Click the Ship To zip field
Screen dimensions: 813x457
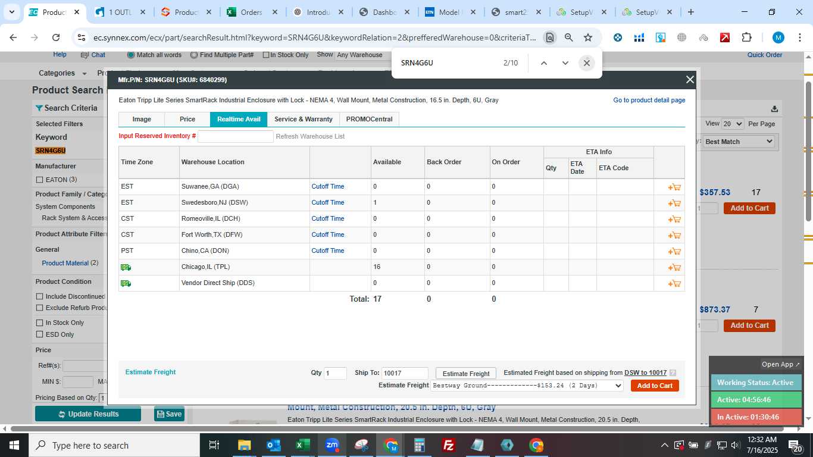tap(405, 373)
